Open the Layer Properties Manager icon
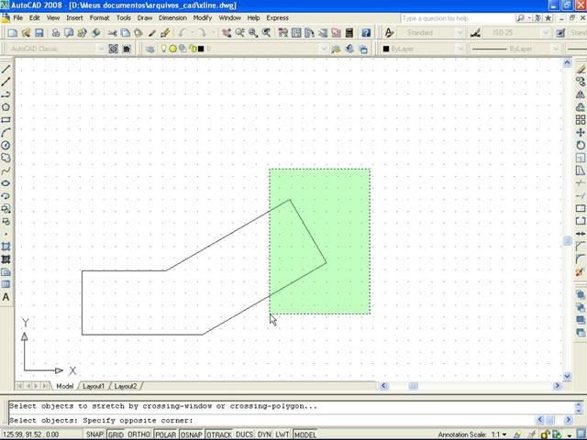Viewport: 587px width, 440px height. point(150,49)
